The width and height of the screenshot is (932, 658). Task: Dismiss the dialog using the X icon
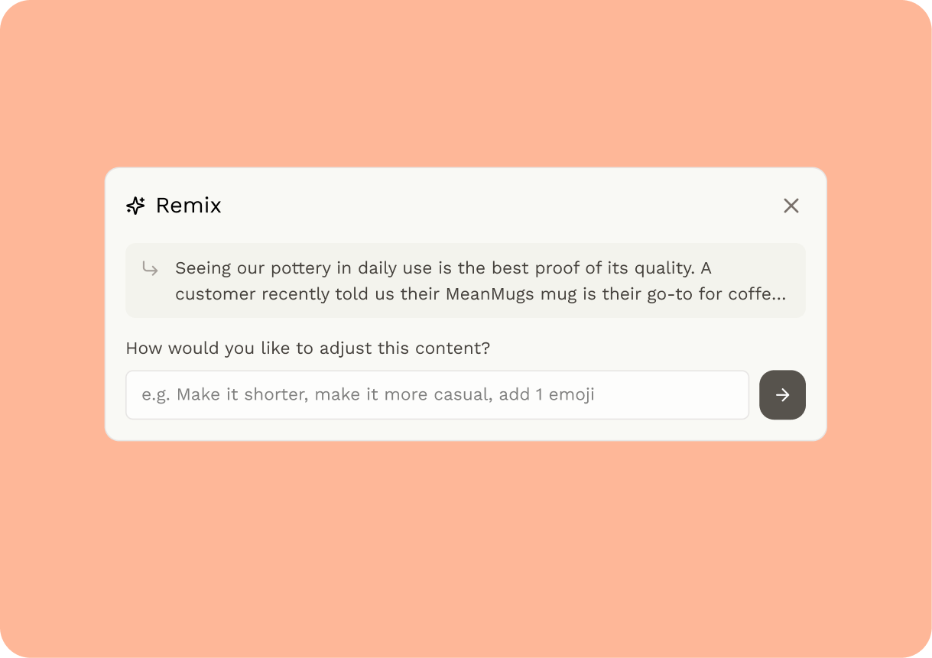tap(791, 206)
